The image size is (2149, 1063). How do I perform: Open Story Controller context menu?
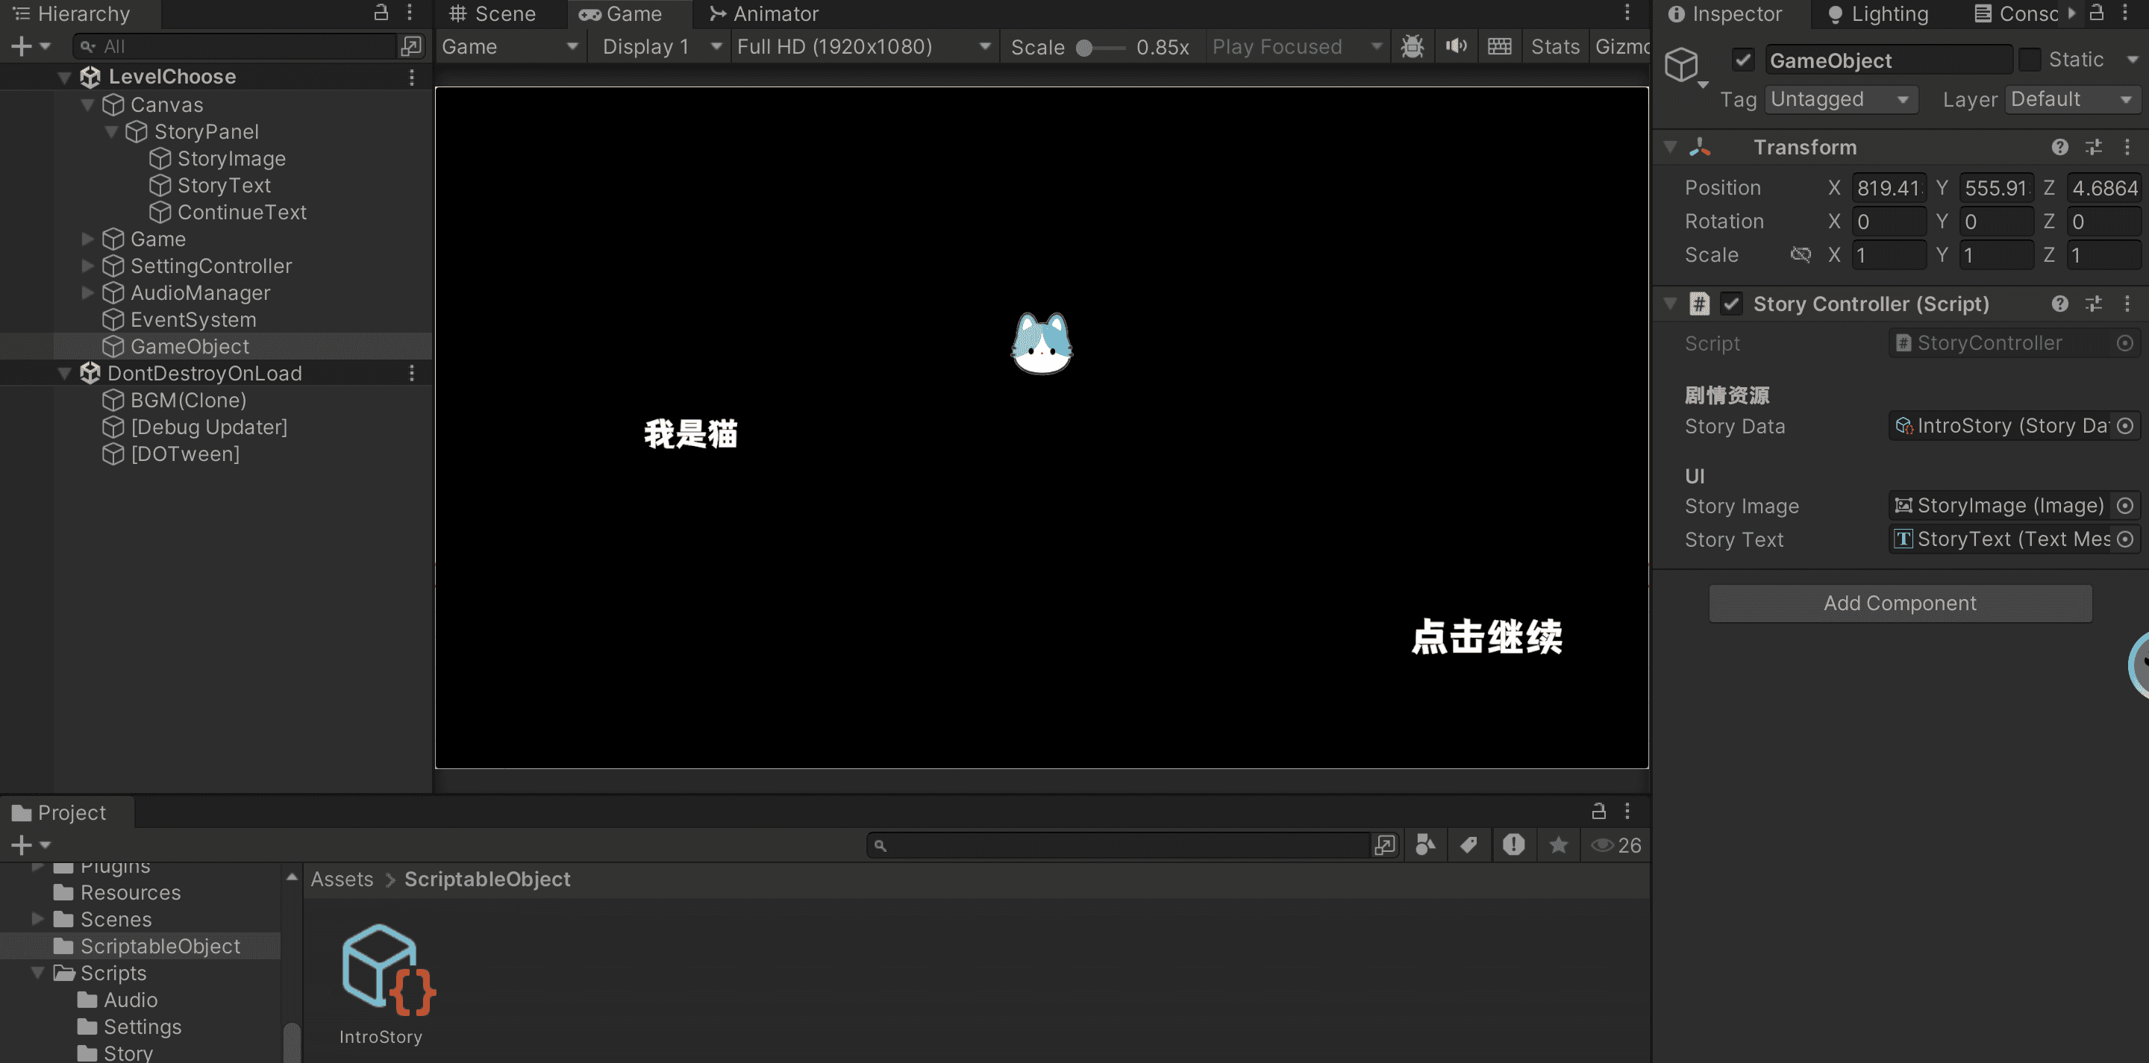click(x=2127, y=304)
